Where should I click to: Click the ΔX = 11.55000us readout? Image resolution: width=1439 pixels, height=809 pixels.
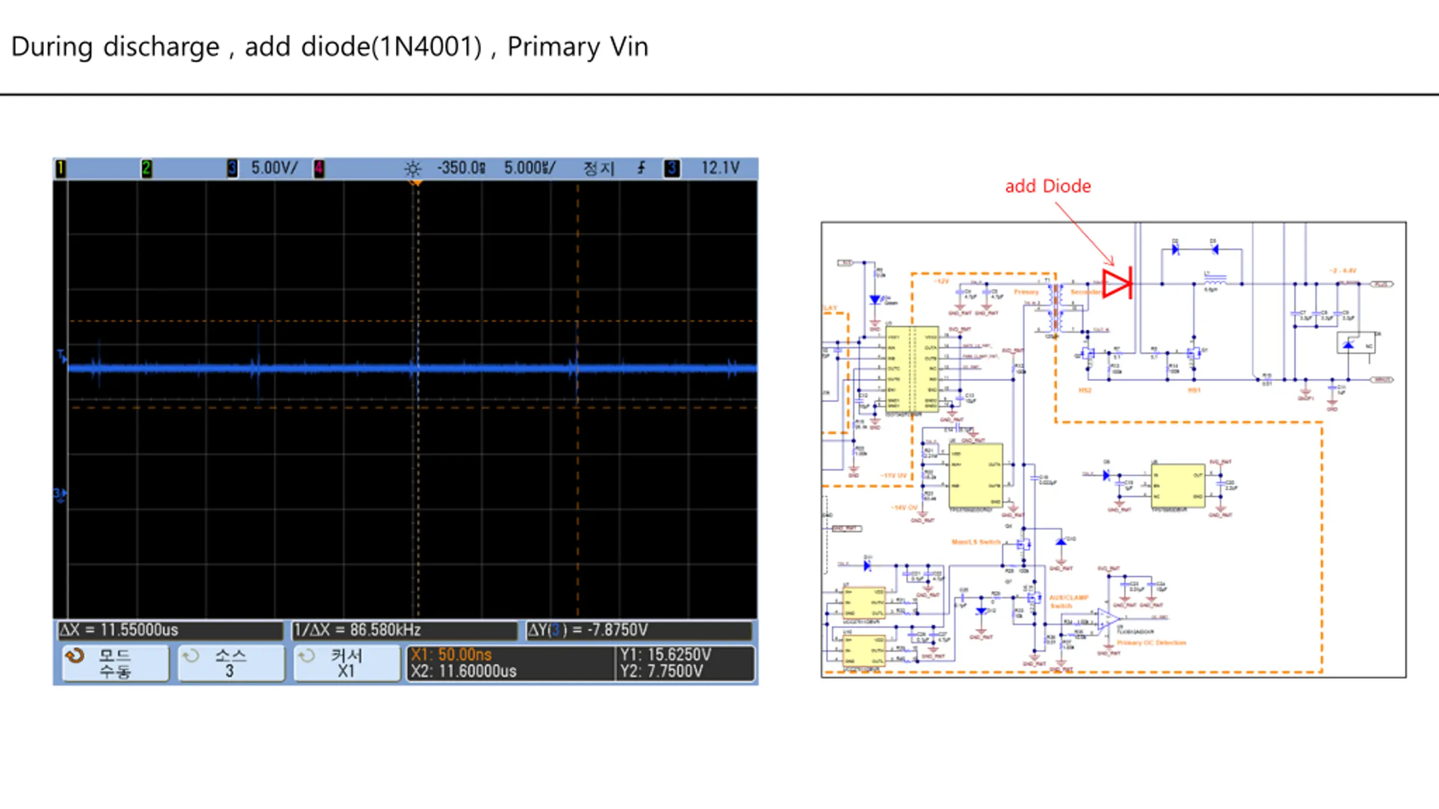(171, 630)
